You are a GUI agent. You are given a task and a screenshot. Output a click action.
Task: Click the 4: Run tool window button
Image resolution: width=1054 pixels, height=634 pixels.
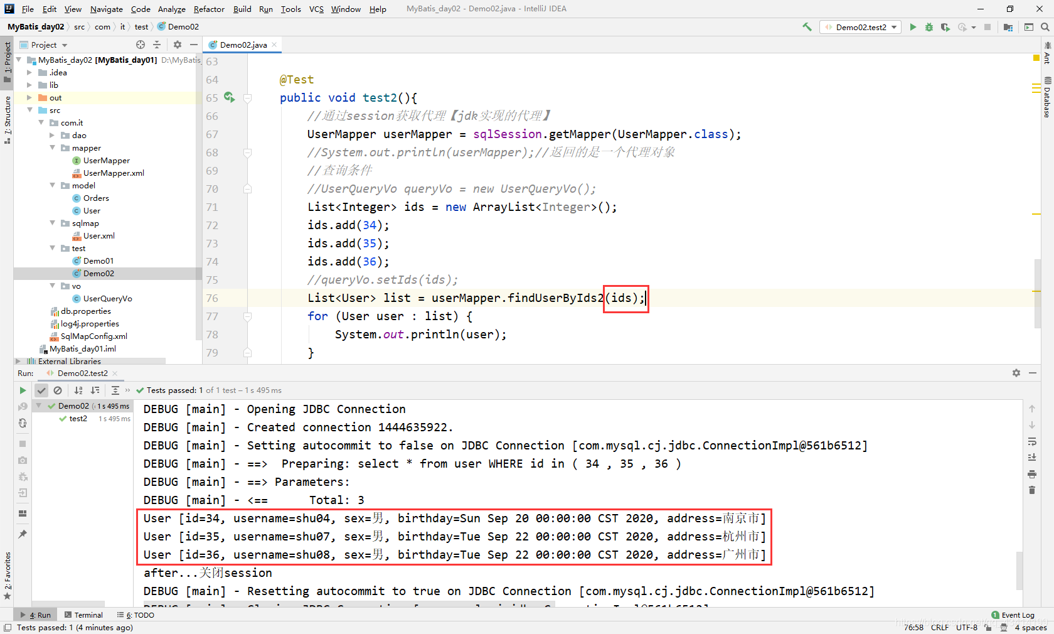36,615
